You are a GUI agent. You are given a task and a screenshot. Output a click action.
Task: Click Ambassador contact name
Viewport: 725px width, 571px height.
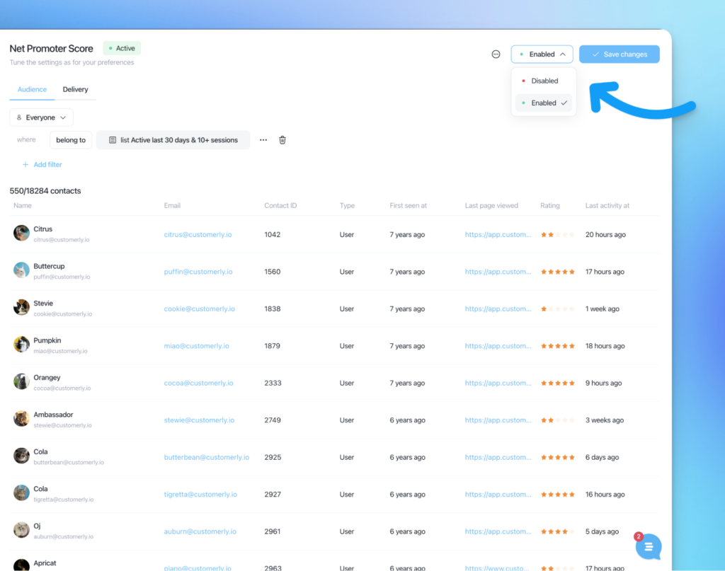(53, 415)
